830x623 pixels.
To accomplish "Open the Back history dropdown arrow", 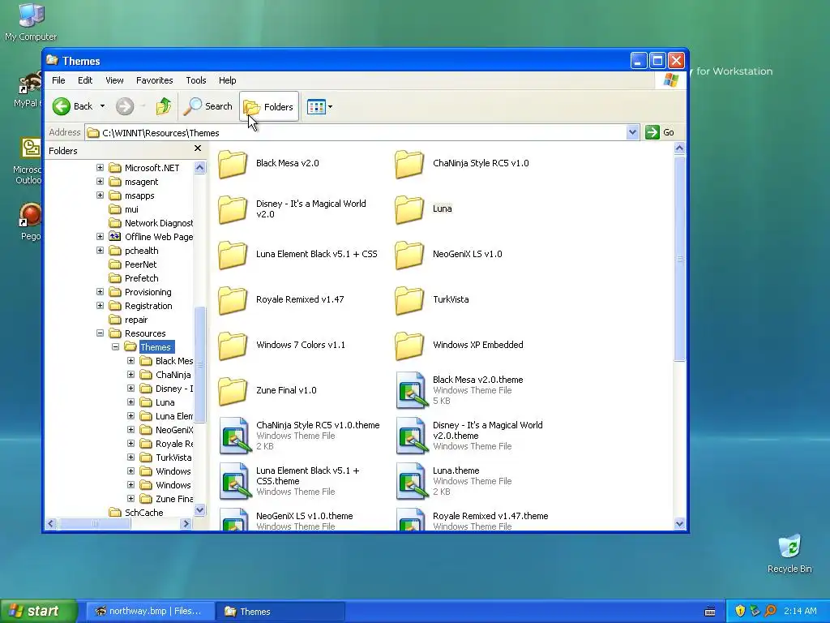I will click(103, 106).
